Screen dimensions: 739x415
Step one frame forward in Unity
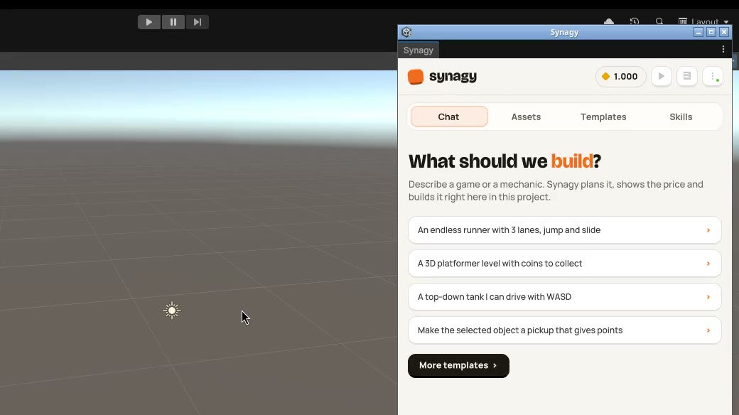click(x=198, y=22)
